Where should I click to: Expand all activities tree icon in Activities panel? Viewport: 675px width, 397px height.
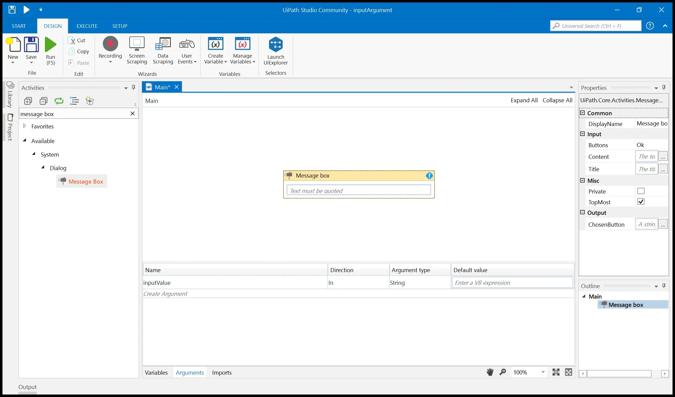pyautogui.click(x=28, y=101)
